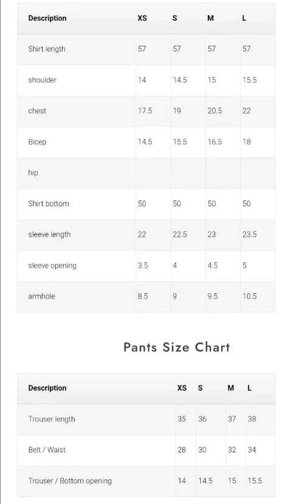Click Belt / Waist value 34

point(252,450)
